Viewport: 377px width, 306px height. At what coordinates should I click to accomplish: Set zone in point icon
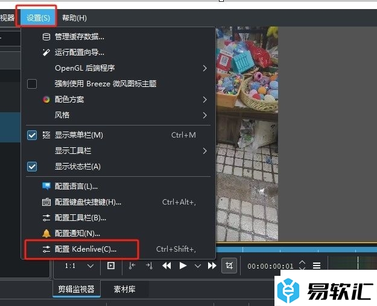click(132, 266)
